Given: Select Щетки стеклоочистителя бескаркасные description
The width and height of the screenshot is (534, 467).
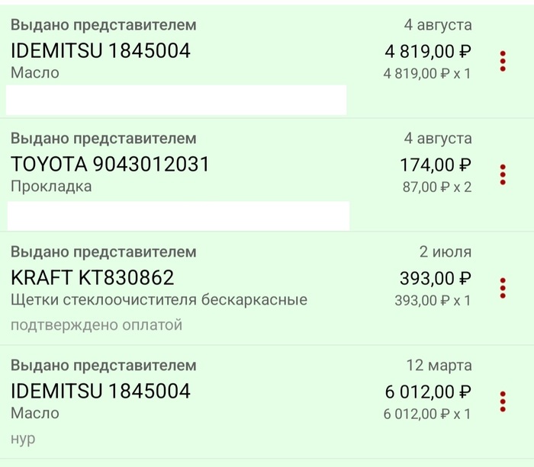Looking at the screenshot, I should (x=159, y=299).
